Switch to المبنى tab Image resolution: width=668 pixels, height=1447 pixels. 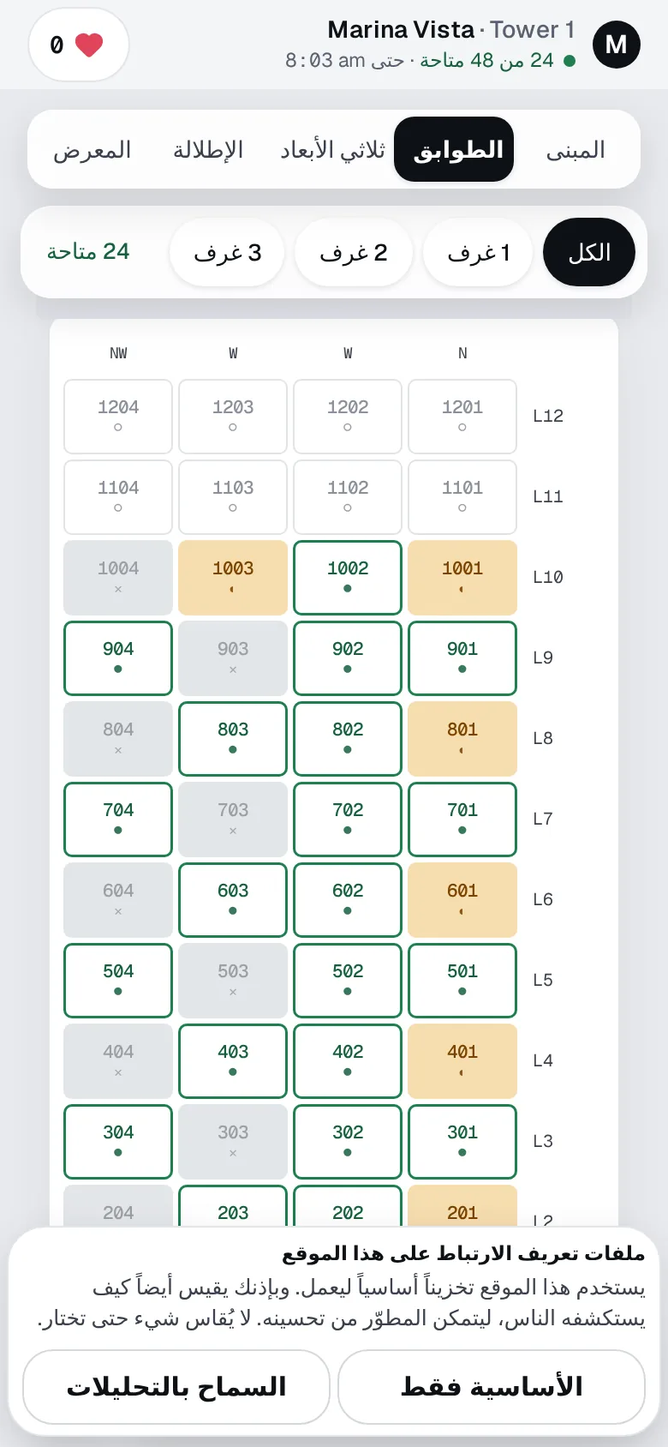576,150
